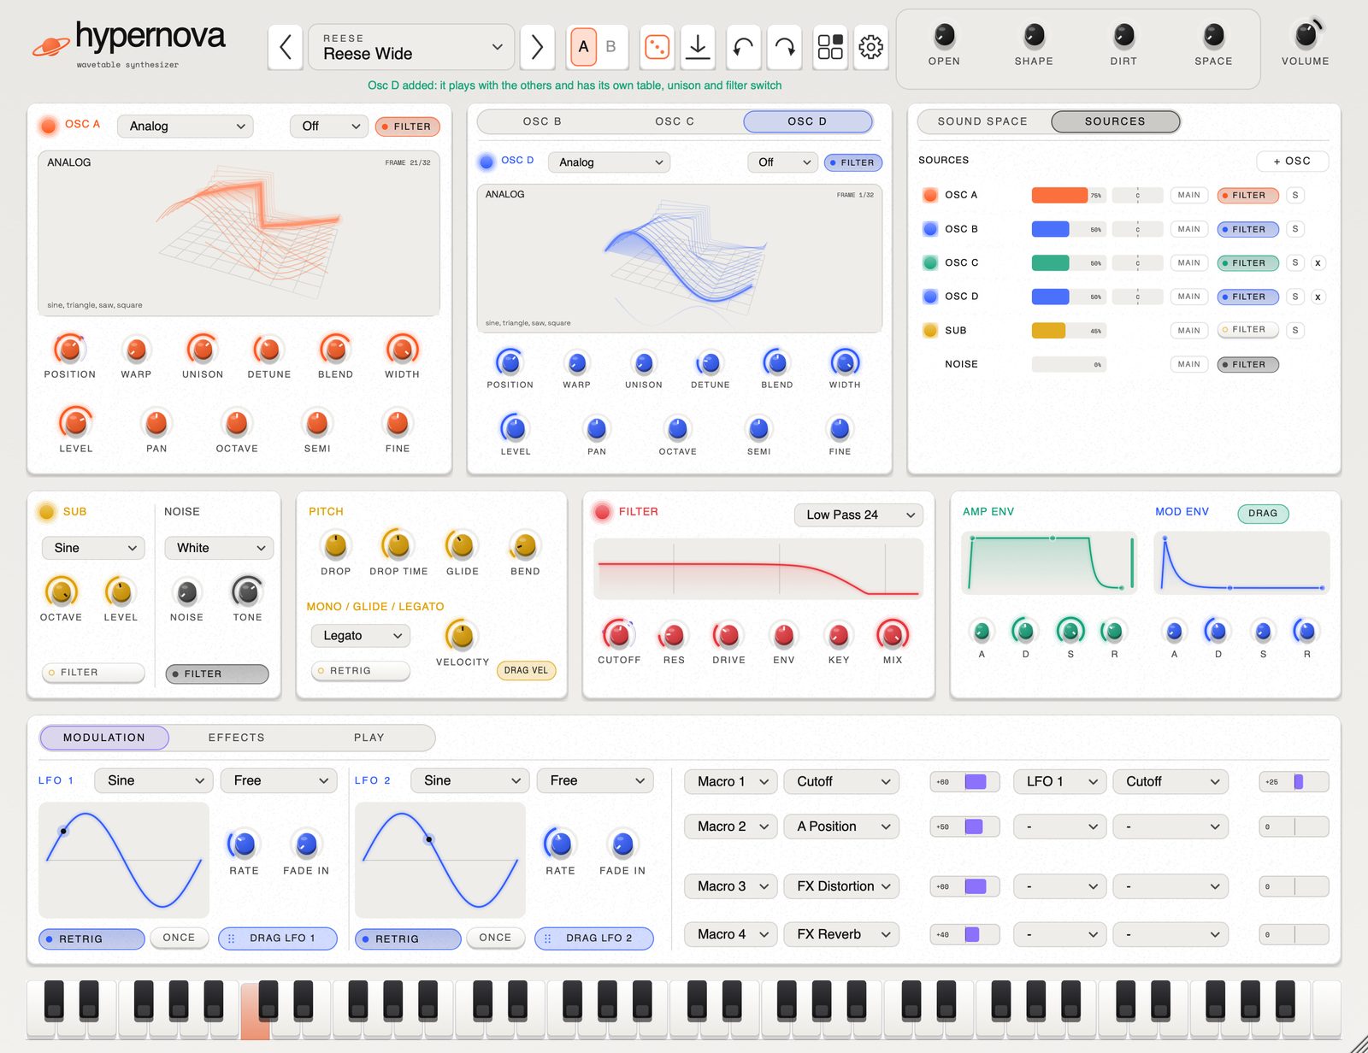
Task: Open OSC A Analog wavetable dropdown
Action: pos(186,126)
